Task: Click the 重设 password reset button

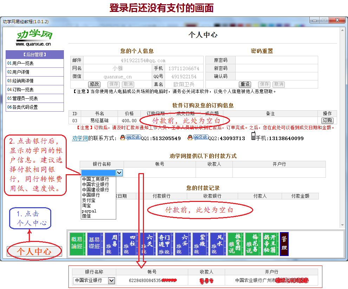Action: click(x=245, y=84)
